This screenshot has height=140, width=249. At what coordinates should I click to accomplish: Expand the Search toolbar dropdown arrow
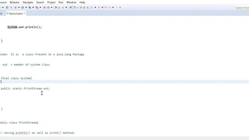click(66, 7)
